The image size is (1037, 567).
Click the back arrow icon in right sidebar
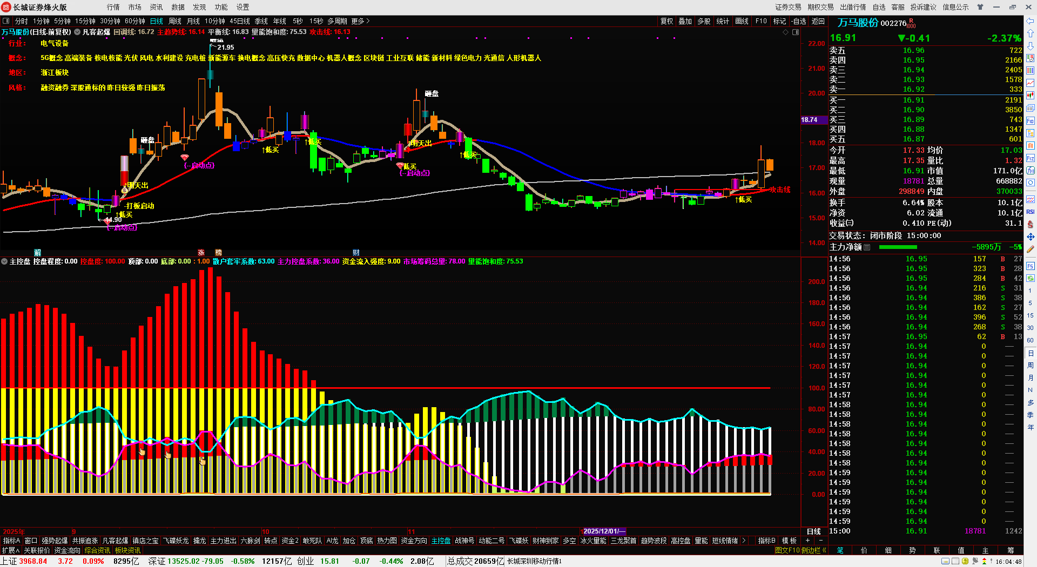1030,21
